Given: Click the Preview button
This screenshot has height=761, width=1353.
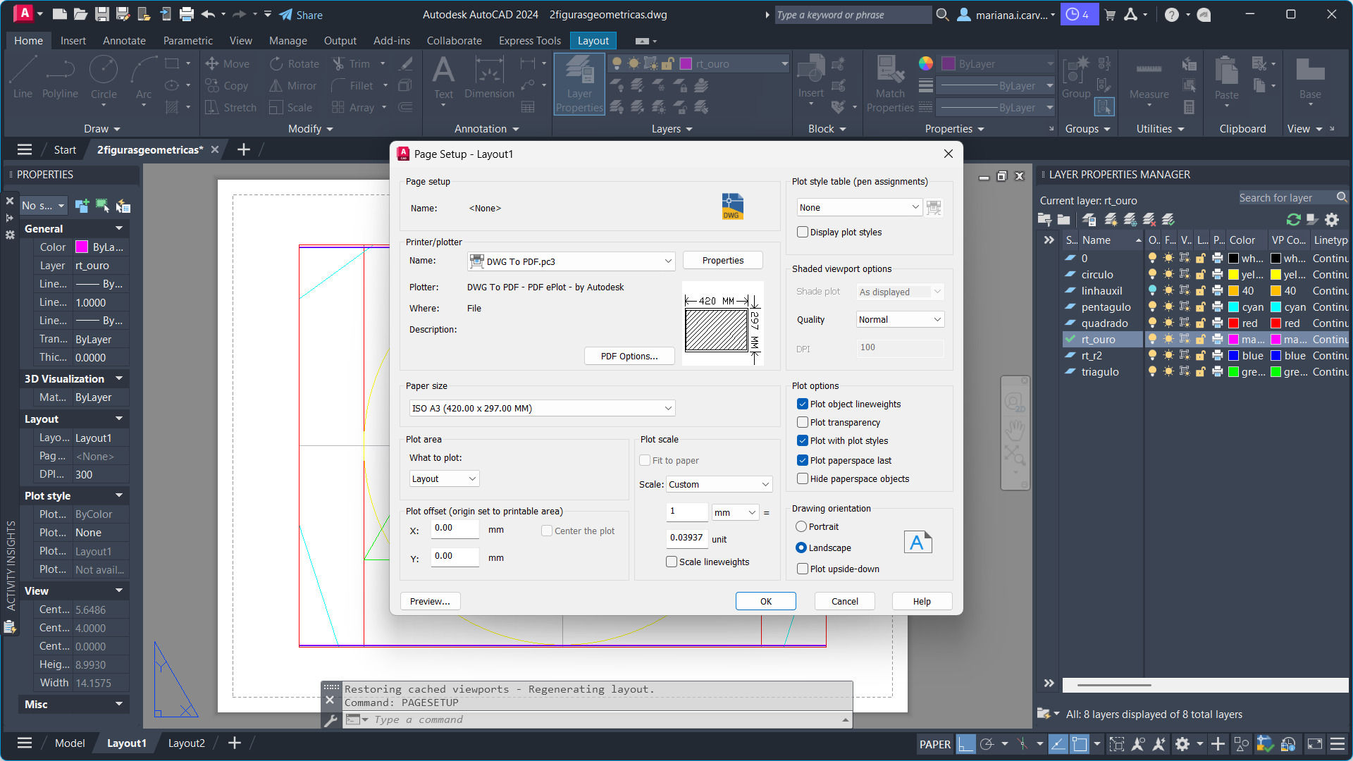Looking at the screenshot, I should coord(430,602).
